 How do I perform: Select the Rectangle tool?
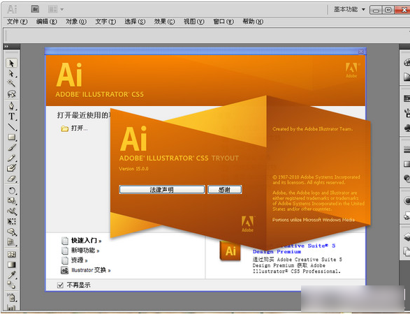coord(11,137)
